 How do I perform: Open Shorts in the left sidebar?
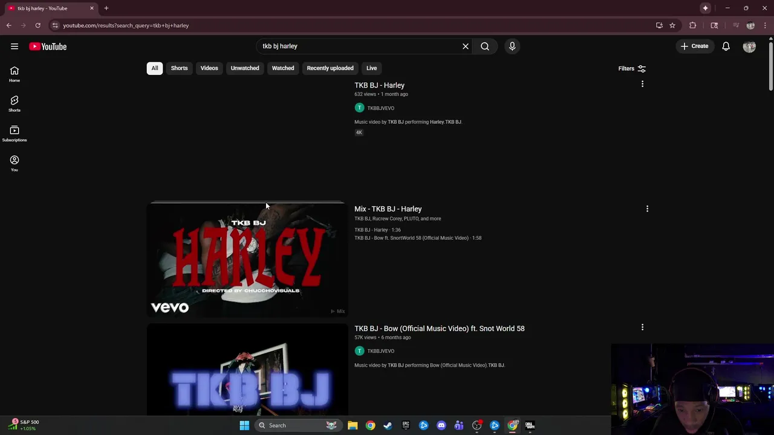pos(15,104)
